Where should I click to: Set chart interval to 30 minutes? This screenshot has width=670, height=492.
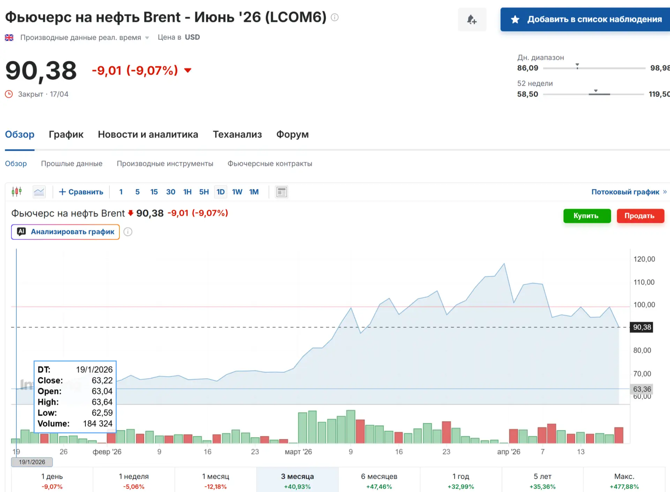pyautogui.click(x=171, y=192)
